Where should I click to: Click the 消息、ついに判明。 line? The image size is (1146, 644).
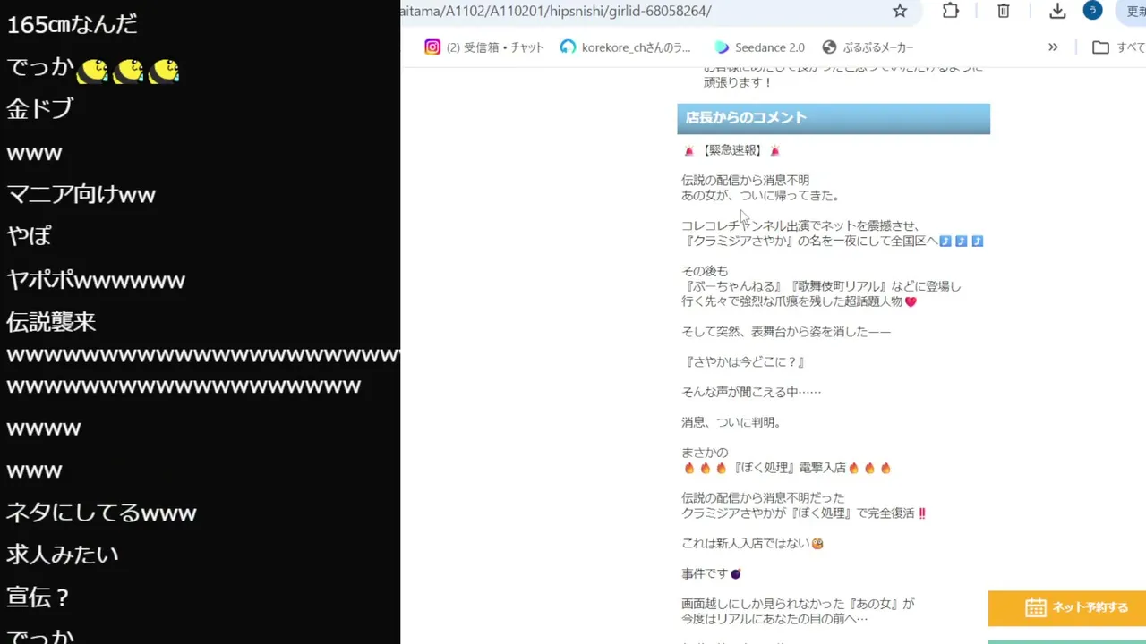pos(732,422)
